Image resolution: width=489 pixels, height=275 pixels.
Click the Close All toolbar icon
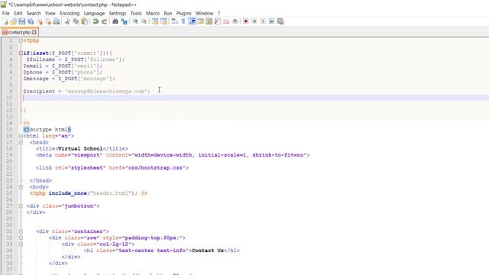pos(48,21)
